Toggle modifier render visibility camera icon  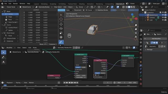157,43
